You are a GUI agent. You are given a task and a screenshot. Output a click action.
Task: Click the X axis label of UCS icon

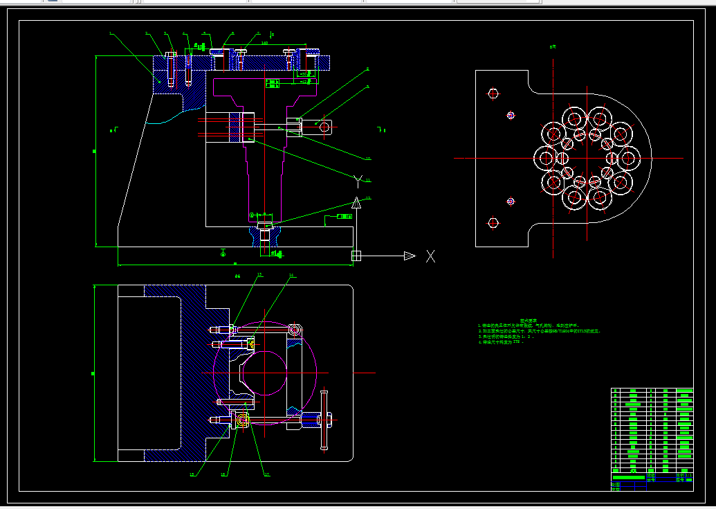[430, 256]
